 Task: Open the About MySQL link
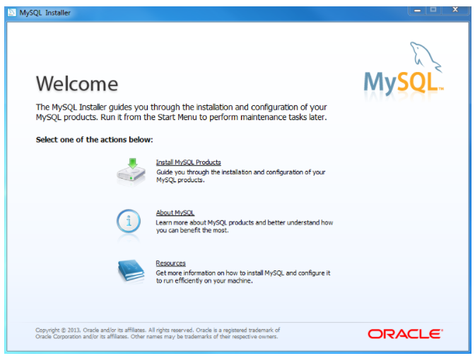[x=175, y=213]
